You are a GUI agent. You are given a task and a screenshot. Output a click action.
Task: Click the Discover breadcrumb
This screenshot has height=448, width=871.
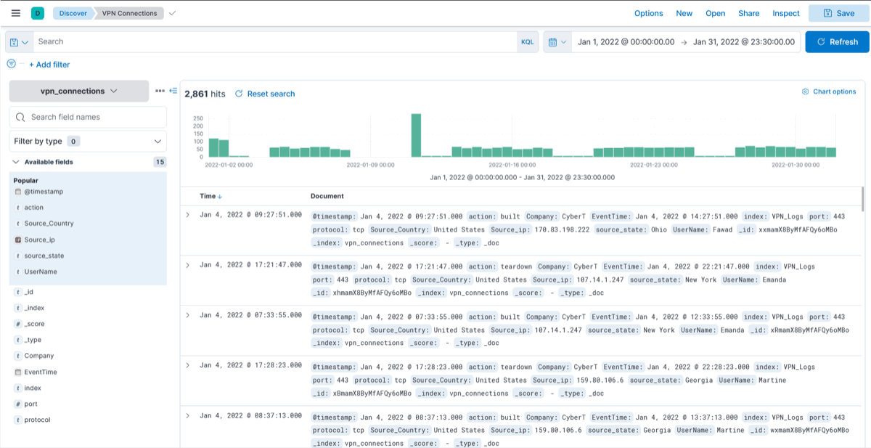click(73, 12)
